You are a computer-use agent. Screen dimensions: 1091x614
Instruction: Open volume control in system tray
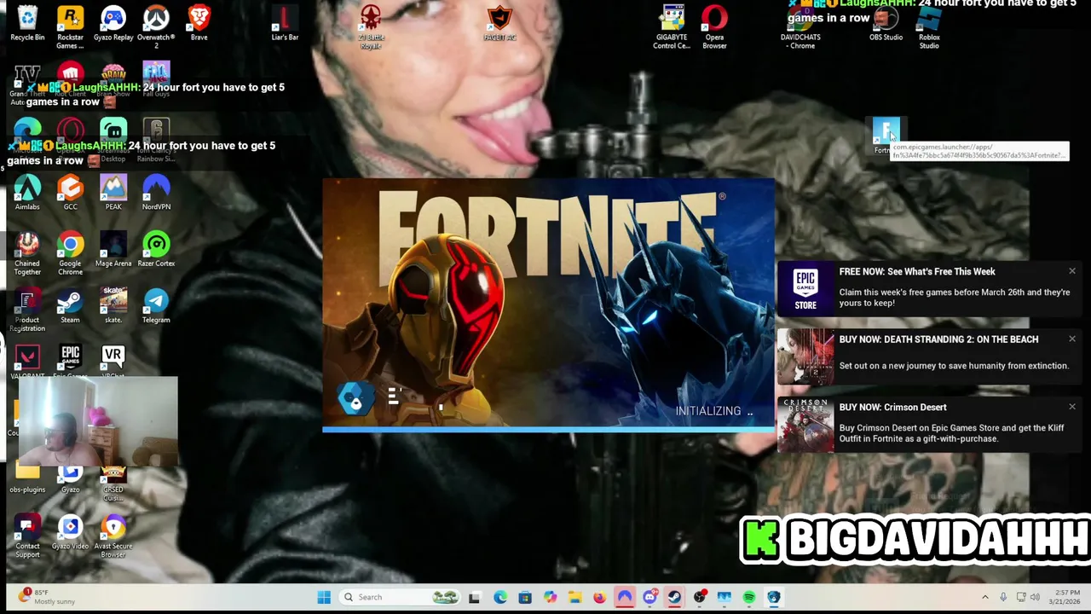[1035, 597]
